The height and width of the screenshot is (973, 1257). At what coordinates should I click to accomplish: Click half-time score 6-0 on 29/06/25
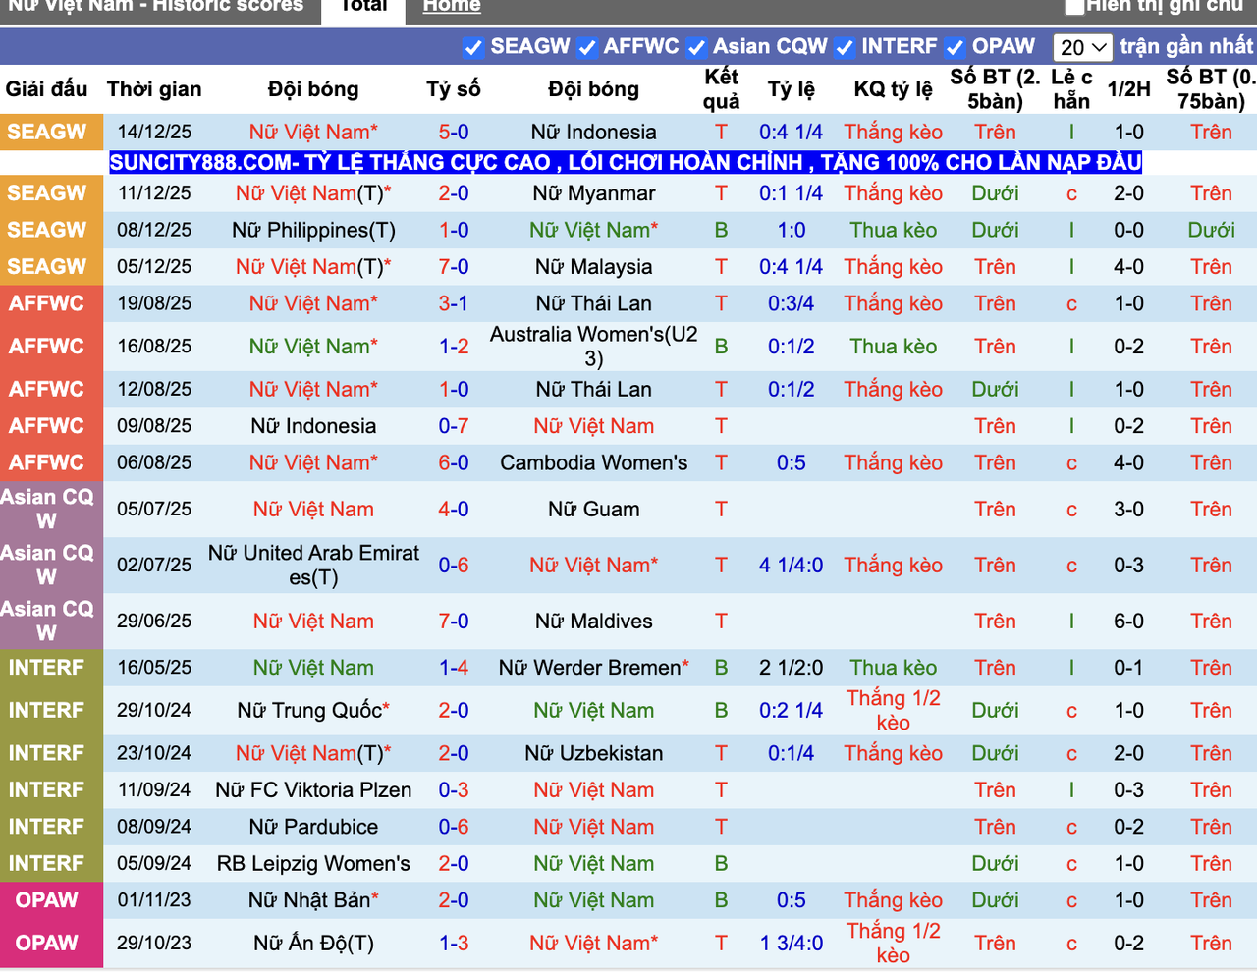tap(1129, 622)
